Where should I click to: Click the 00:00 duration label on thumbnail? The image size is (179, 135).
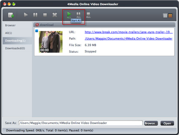tap(44, 50)
